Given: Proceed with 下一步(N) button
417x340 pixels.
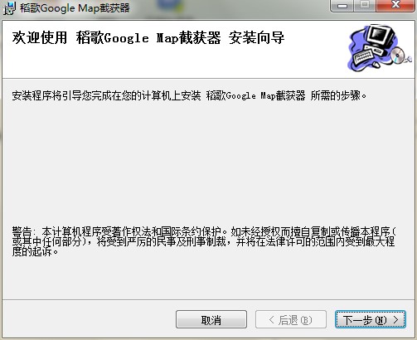Looking at the screenshot, I should (371, 319).
